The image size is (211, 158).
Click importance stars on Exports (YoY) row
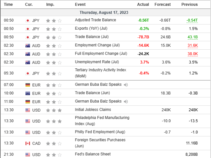coord(53,29)
